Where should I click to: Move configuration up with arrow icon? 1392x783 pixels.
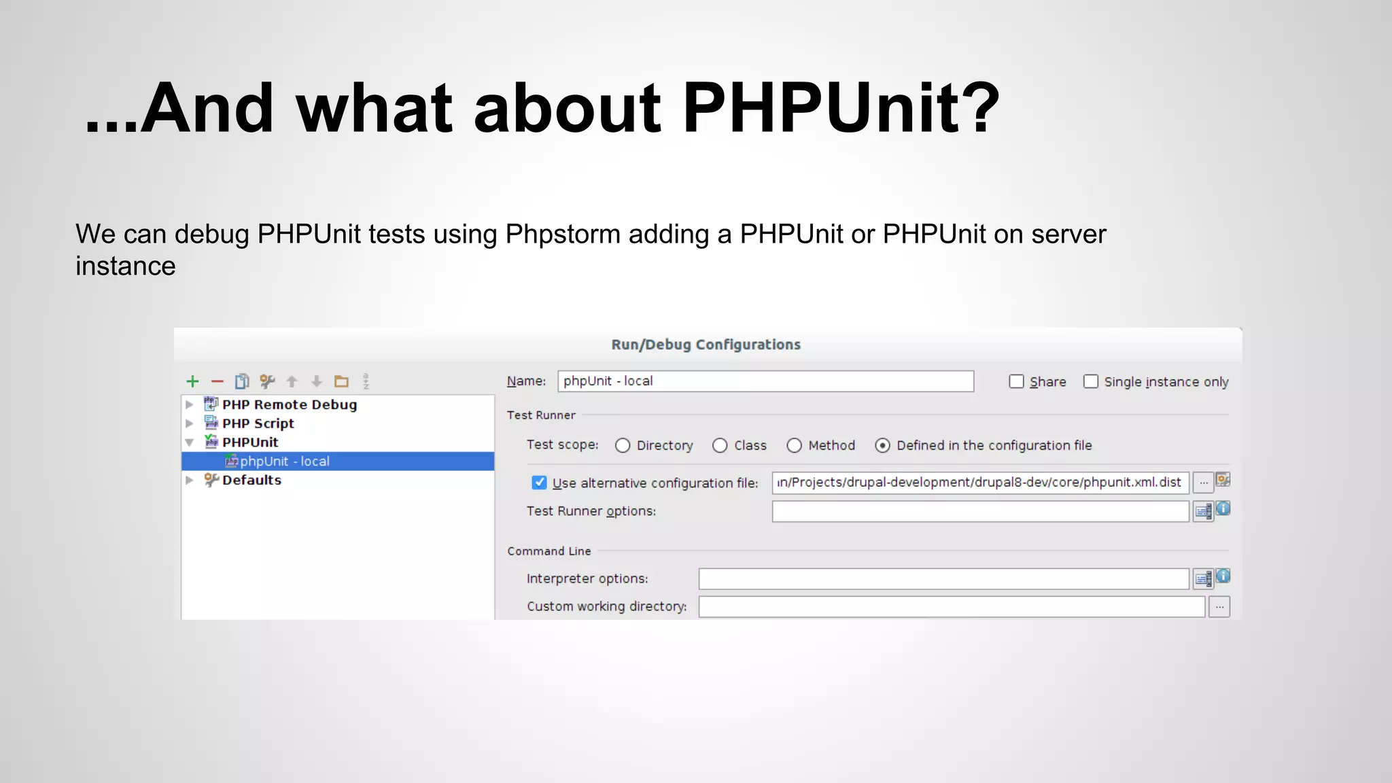pos(292,381)
